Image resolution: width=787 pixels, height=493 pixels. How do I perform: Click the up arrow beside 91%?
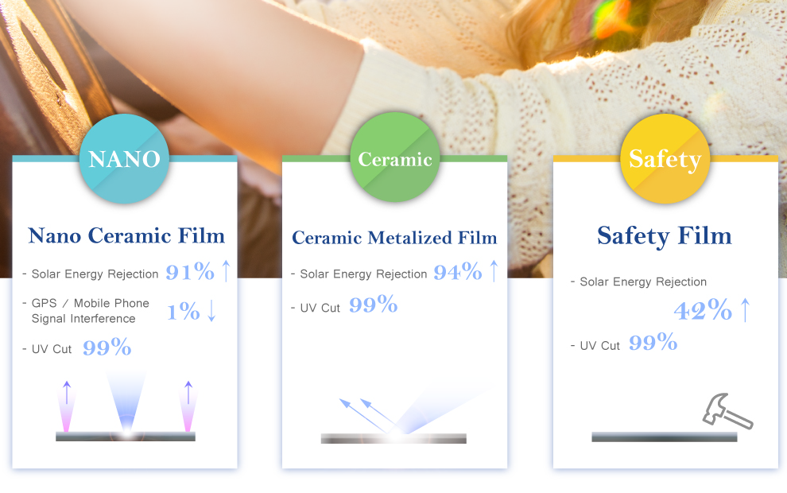pos(227,270)
